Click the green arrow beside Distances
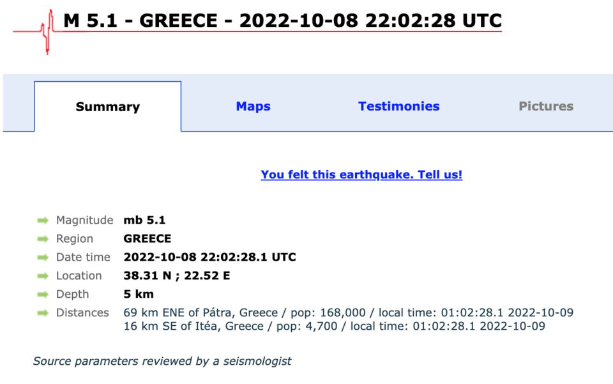The image size is (613, 384). pos(43,313)
